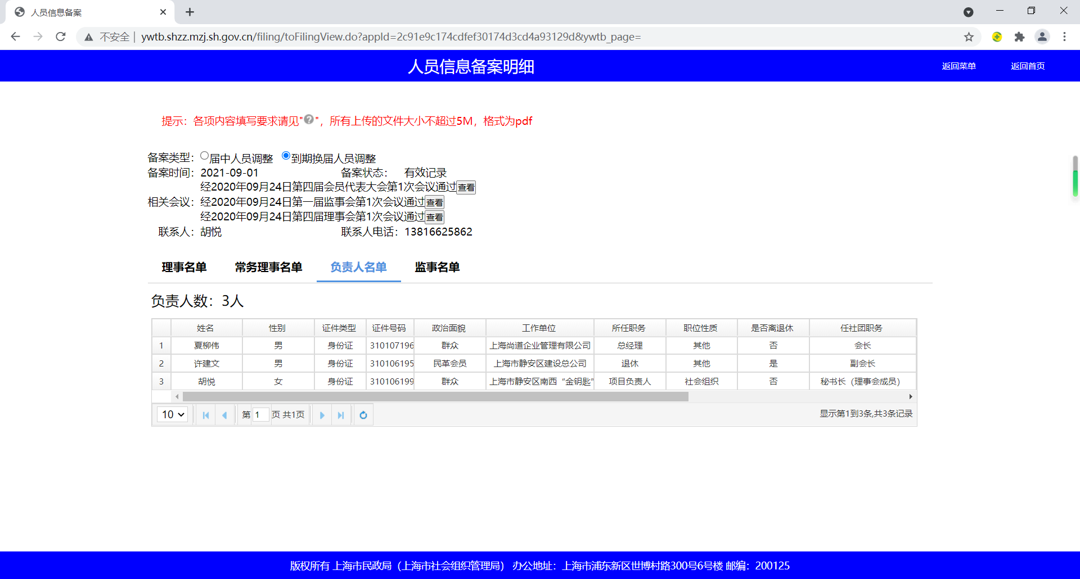Select 到期换届人员调整 radio option
Screen dimensions: 1080x579
click(x=286, y=156)
